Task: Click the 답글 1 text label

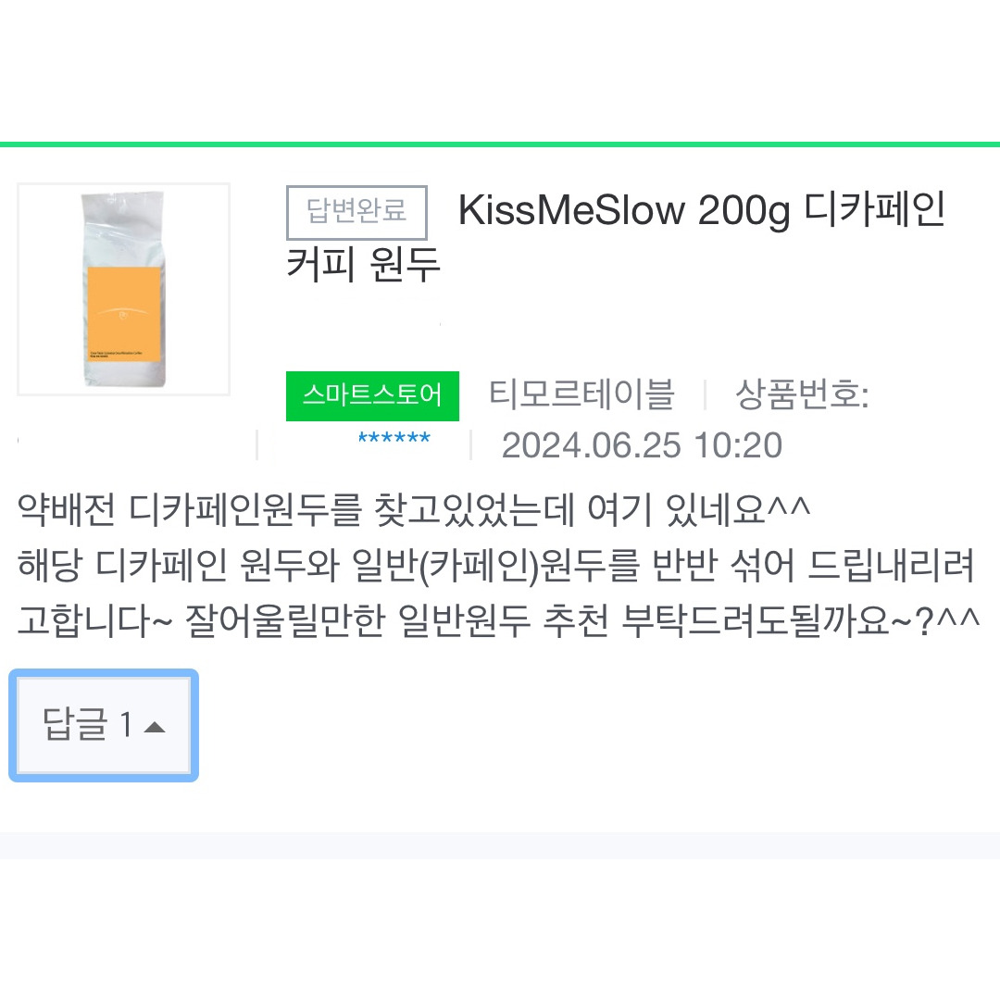Action: pyautogui.click(x=83, y=725)
